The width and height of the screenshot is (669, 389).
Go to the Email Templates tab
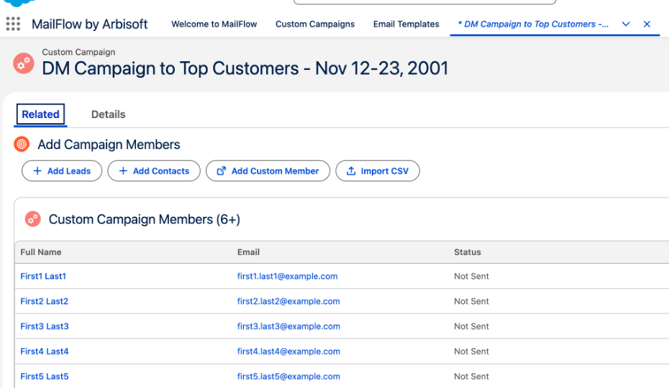tap(406, 24)
